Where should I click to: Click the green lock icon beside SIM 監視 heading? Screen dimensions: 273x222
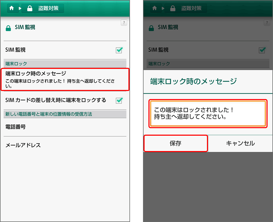click(8, 28)
